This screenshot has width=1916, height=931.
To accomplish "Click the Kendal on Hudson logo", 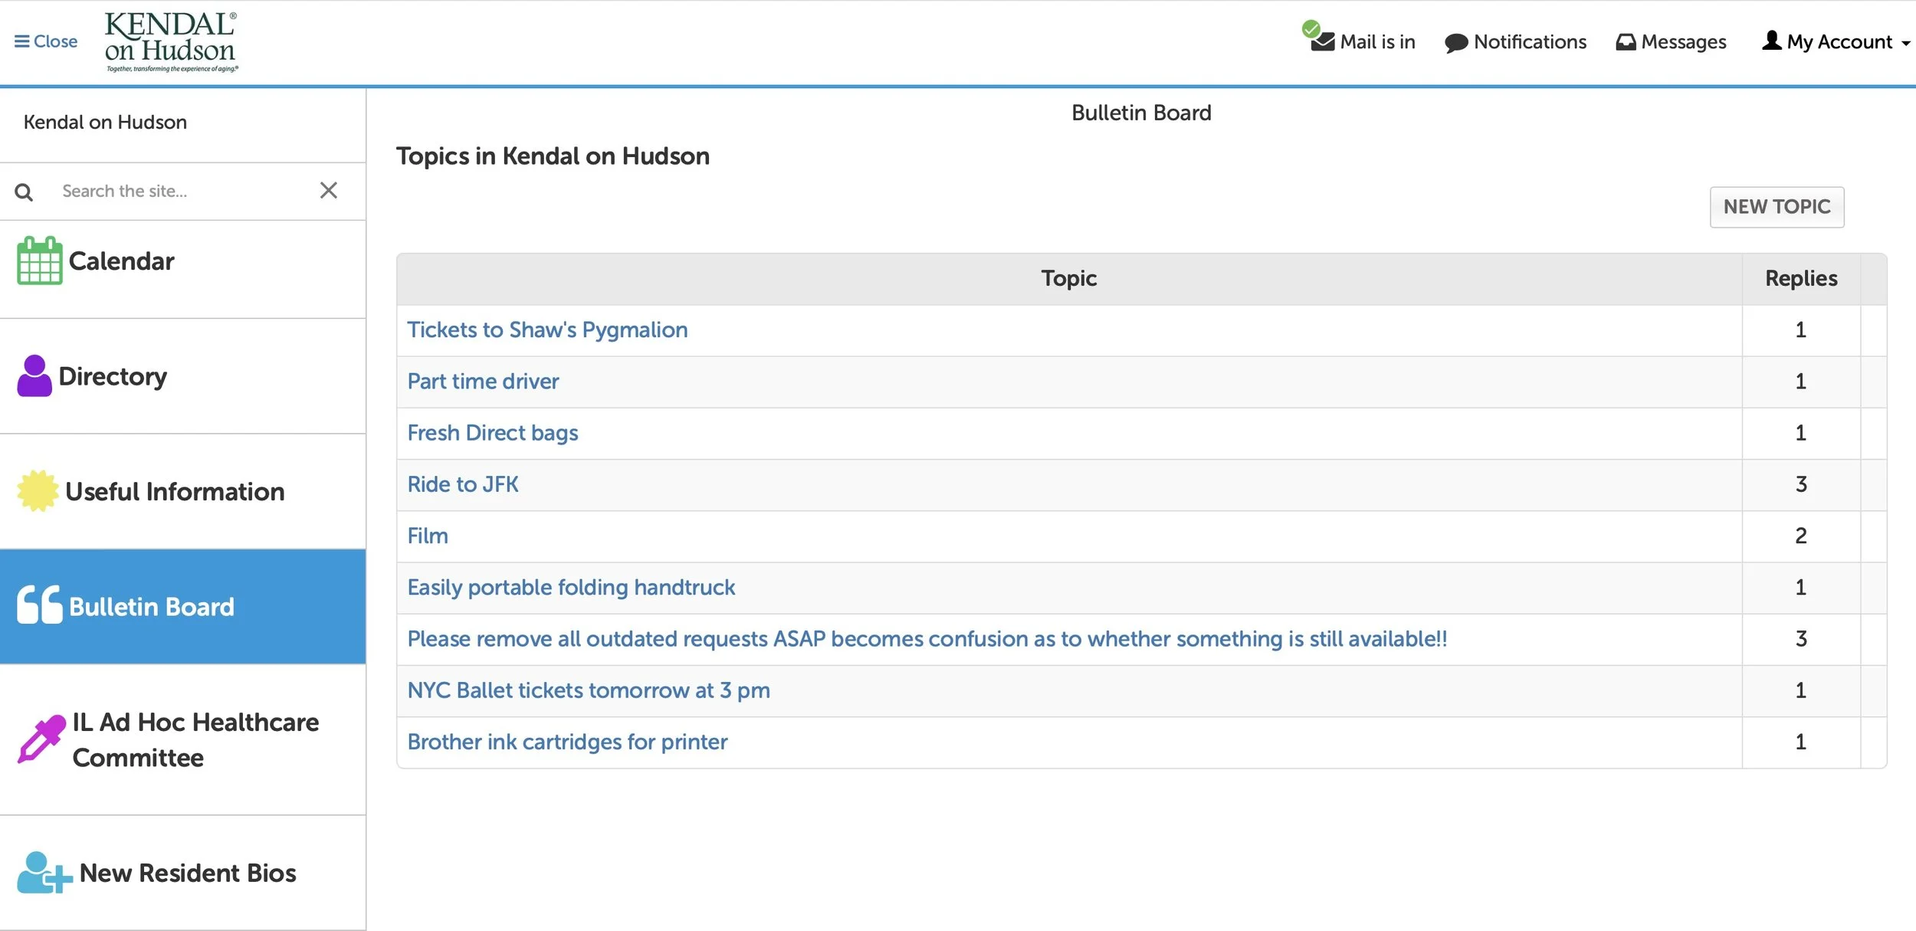I will (x=171, y=42).
